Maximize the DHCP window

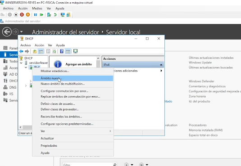click(x=147, y=39)
